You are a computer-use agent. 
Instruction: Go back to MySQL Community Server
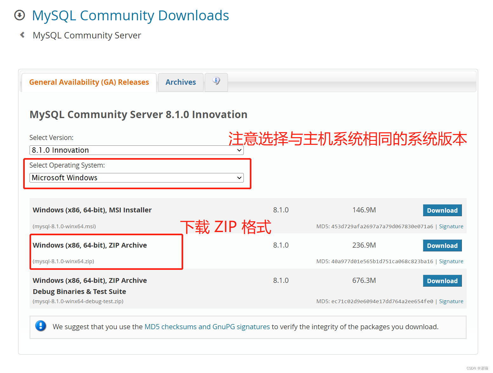(x=87, y=35)
